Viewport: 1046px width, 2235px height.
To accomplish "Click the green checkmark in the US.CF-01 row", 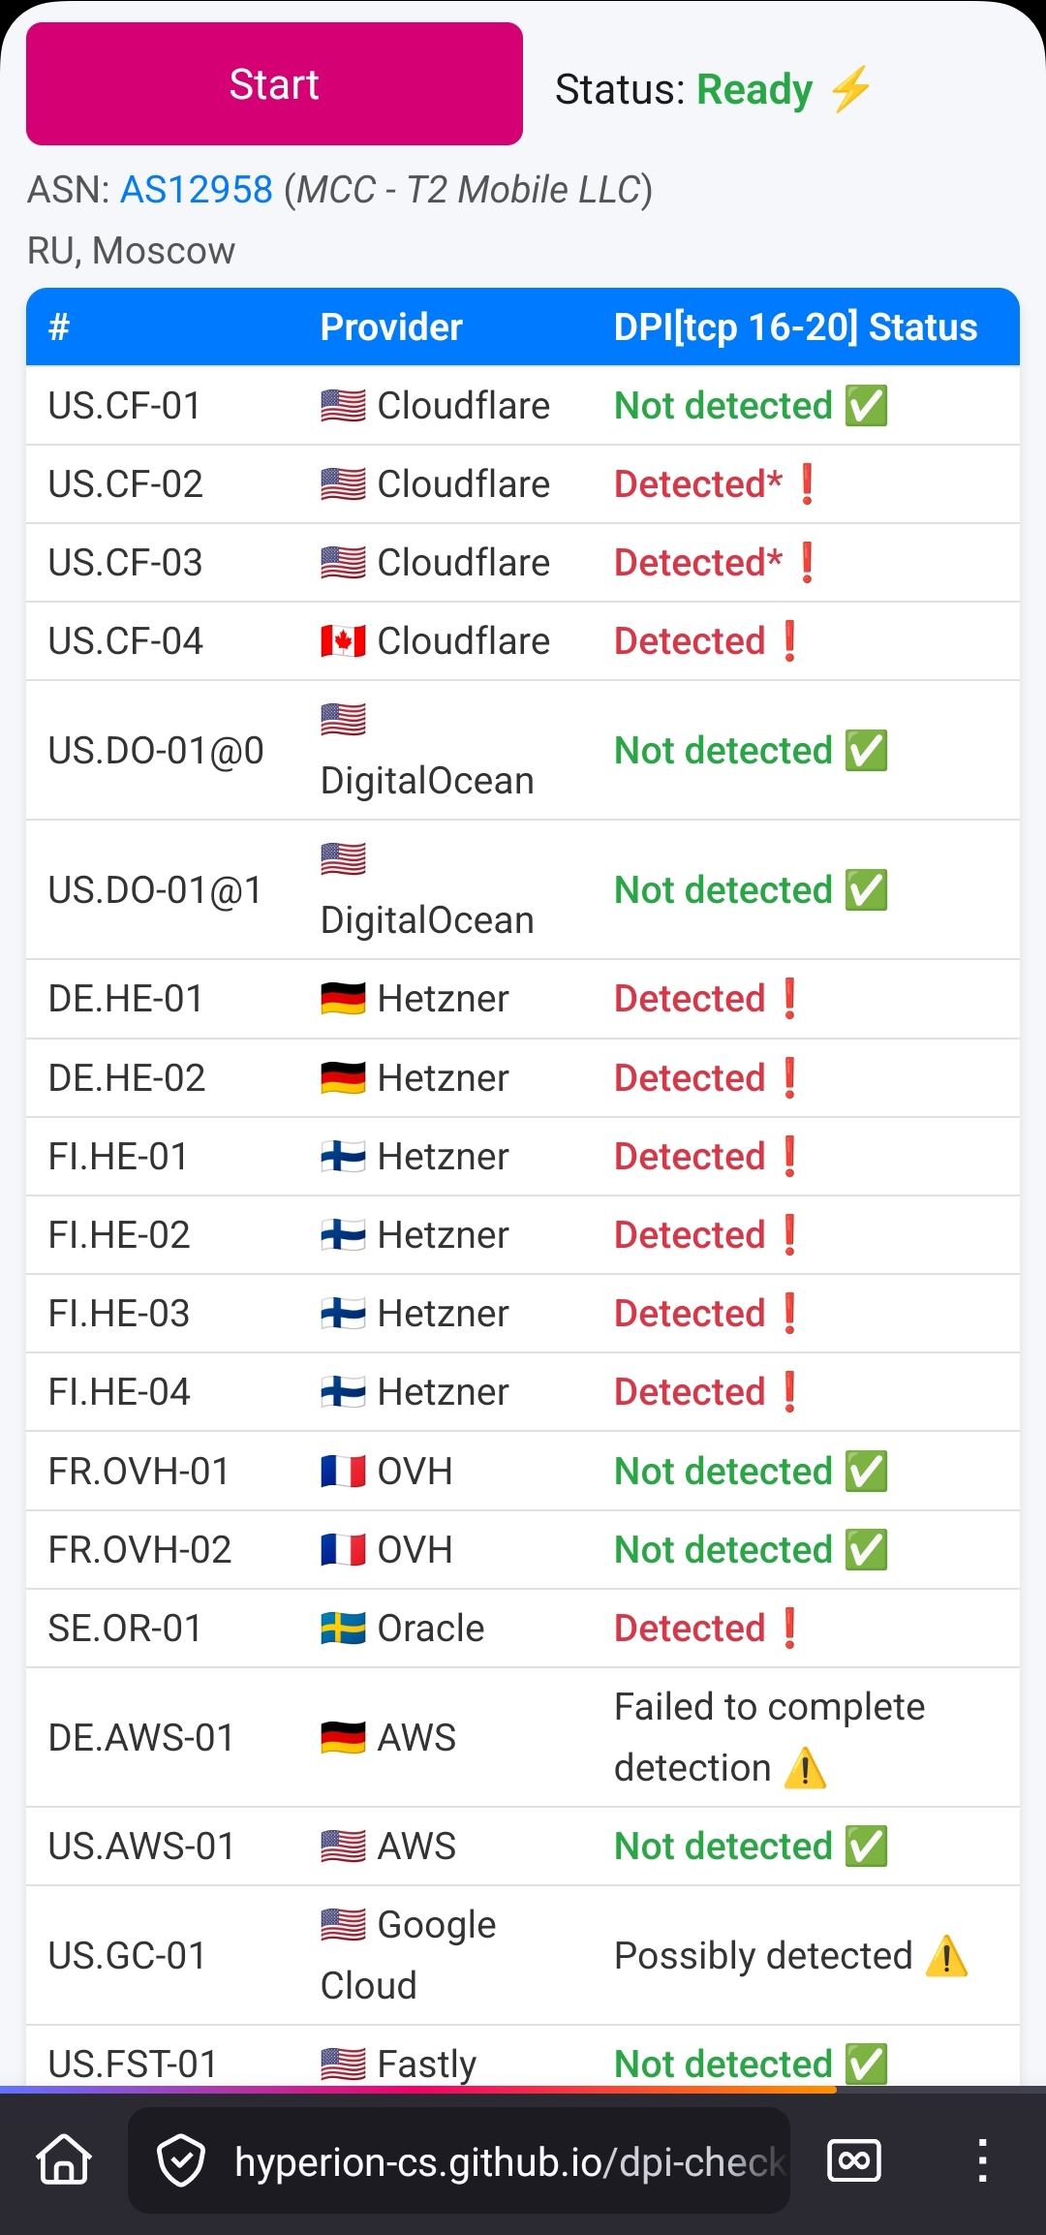I will tap(866, 406).
